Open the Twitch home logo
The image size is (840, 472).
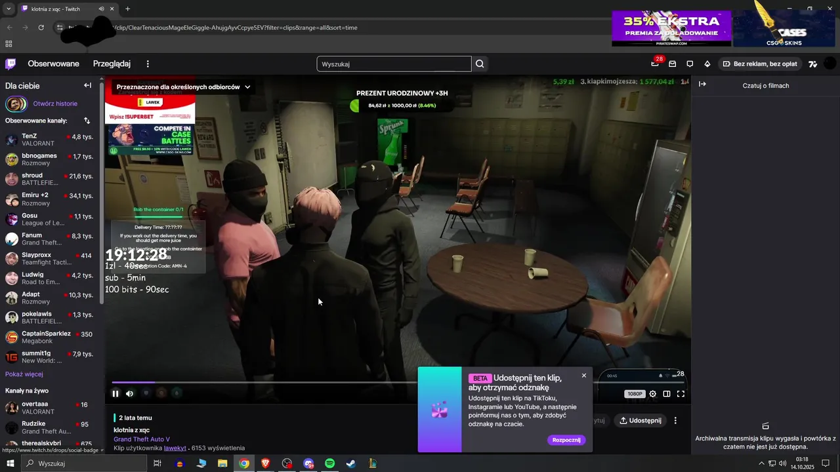(x=10, y=64)
